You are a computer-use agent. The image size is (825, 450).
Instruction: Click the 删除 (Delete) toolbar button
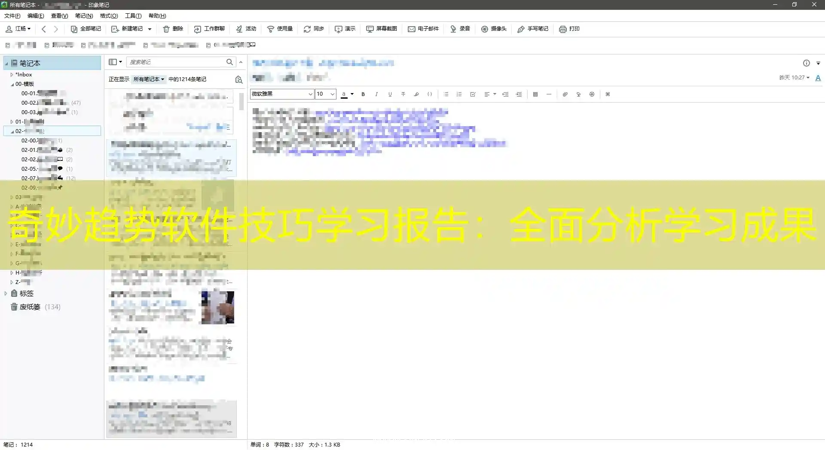(173, 29)
